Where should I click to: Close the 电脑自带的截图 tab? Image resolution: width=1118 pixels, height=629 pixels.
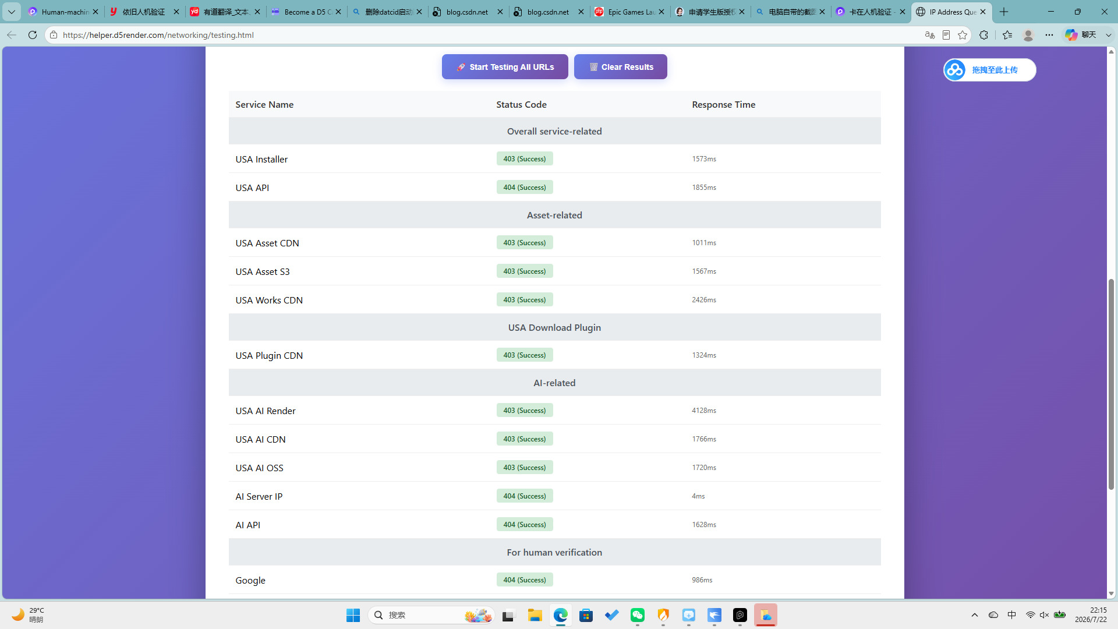point(822,12)
